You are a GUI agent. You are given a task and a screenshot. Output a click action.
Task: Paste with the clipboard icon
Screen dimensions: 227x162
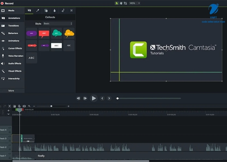[x=19, y=106]
